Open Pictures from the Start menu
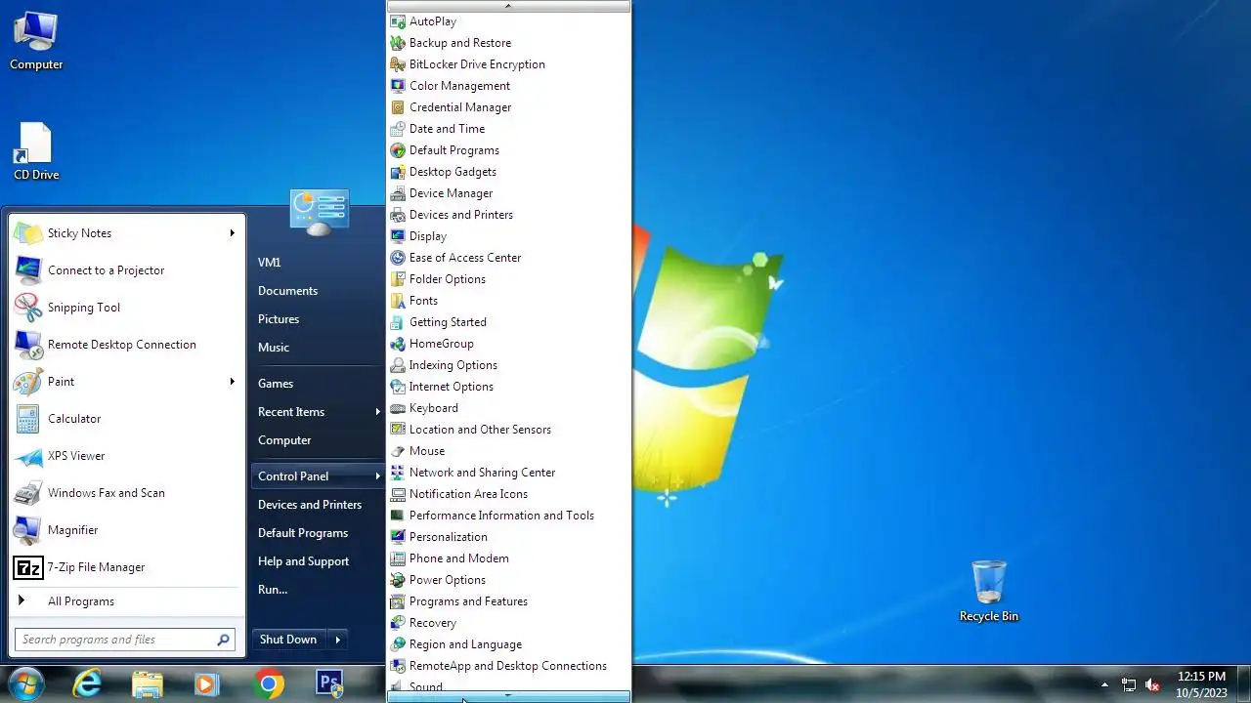The height and width of the screenshot is (703, 1251). point(279,319)
